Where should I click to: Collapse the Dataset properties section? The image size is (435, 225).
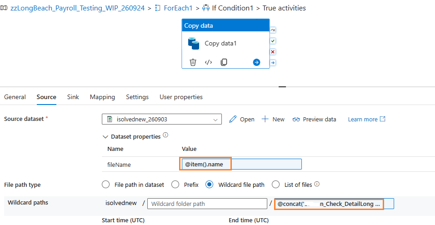[105, 137]
